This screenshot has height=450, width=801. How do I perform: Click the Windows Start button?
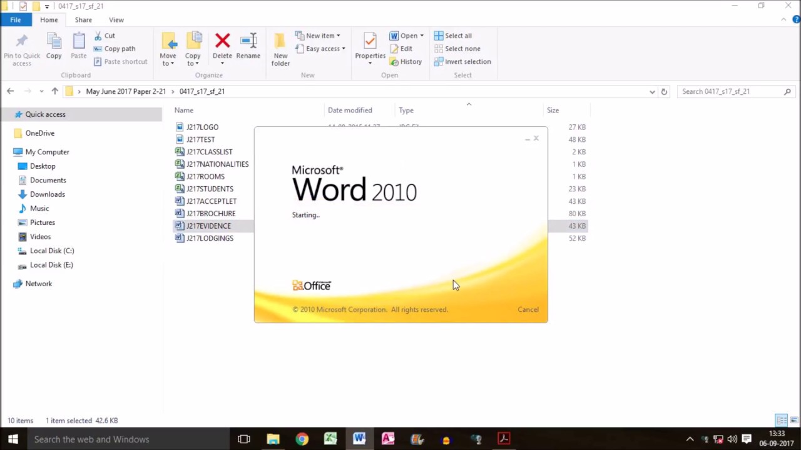click(x=13, y=439)
